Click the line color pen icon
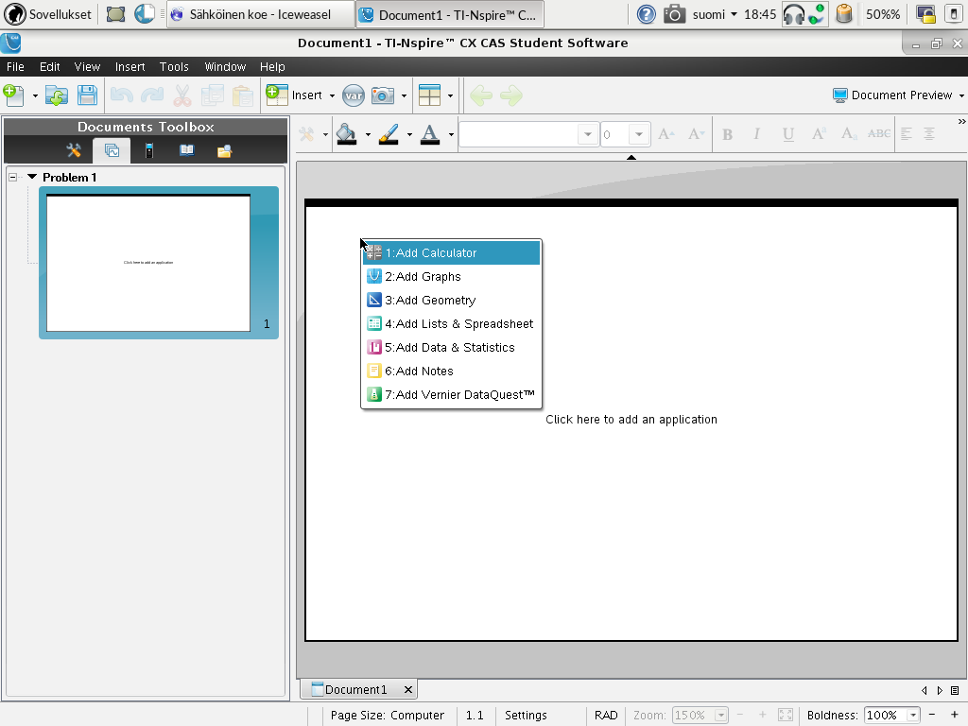Viewport: 968px width, 726px height. (389, 134)
